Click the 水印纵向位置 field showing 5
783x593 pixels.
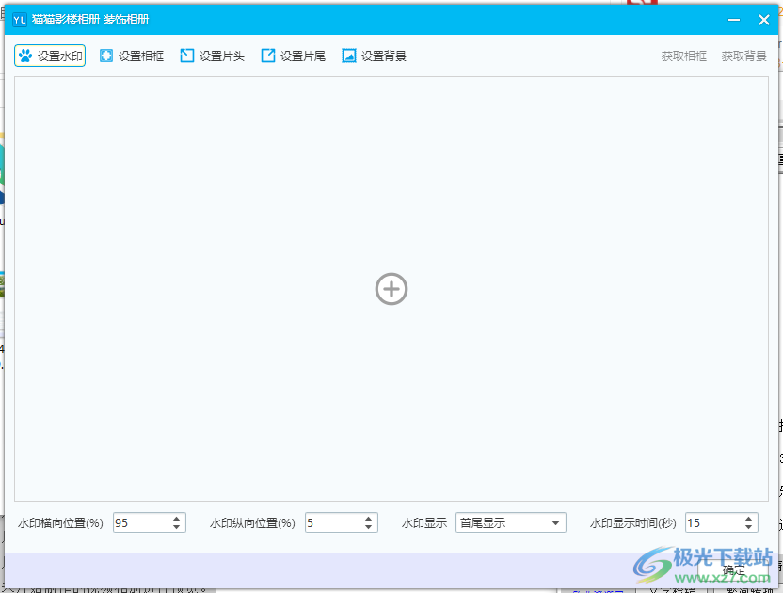[x=332, y=523]
